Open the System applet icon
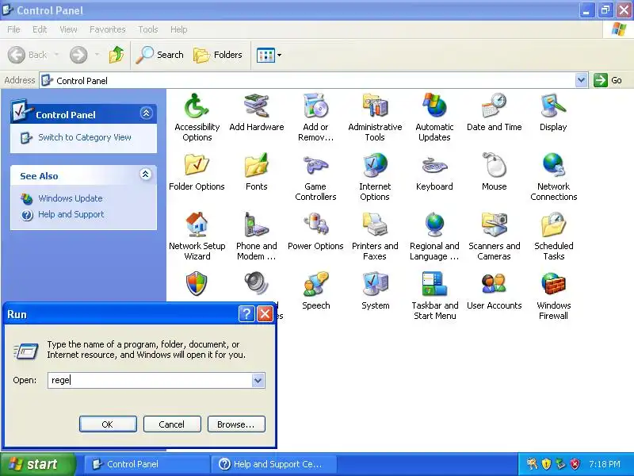 coord(375,285)
